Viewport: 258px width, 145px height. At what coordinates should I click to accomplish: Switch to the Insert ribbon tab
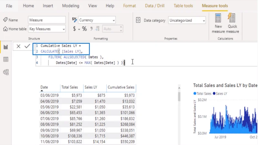coord(48,6)
